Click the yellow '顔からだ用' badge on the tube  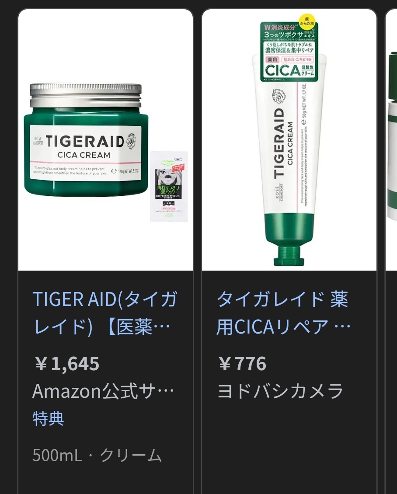[x=307, y=21]
